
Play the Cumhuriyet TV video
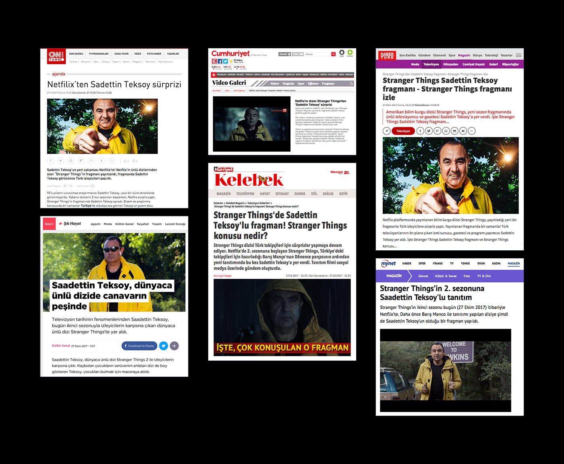[x=251, y=124]
